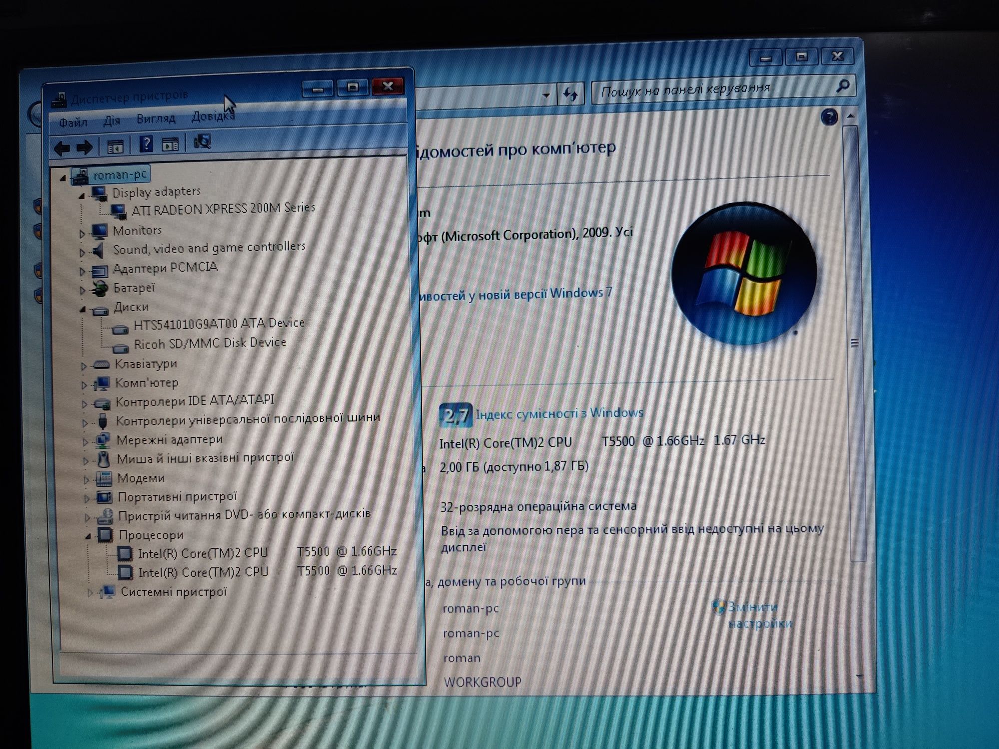Click the ATI RADEON XPRESS 200M Series icon
This screenshot has width=999, height=749.
[x=118, y=211]
